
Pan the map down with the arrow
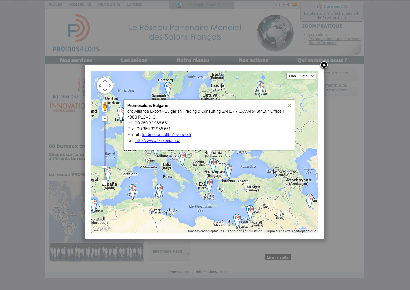point(105,91)
